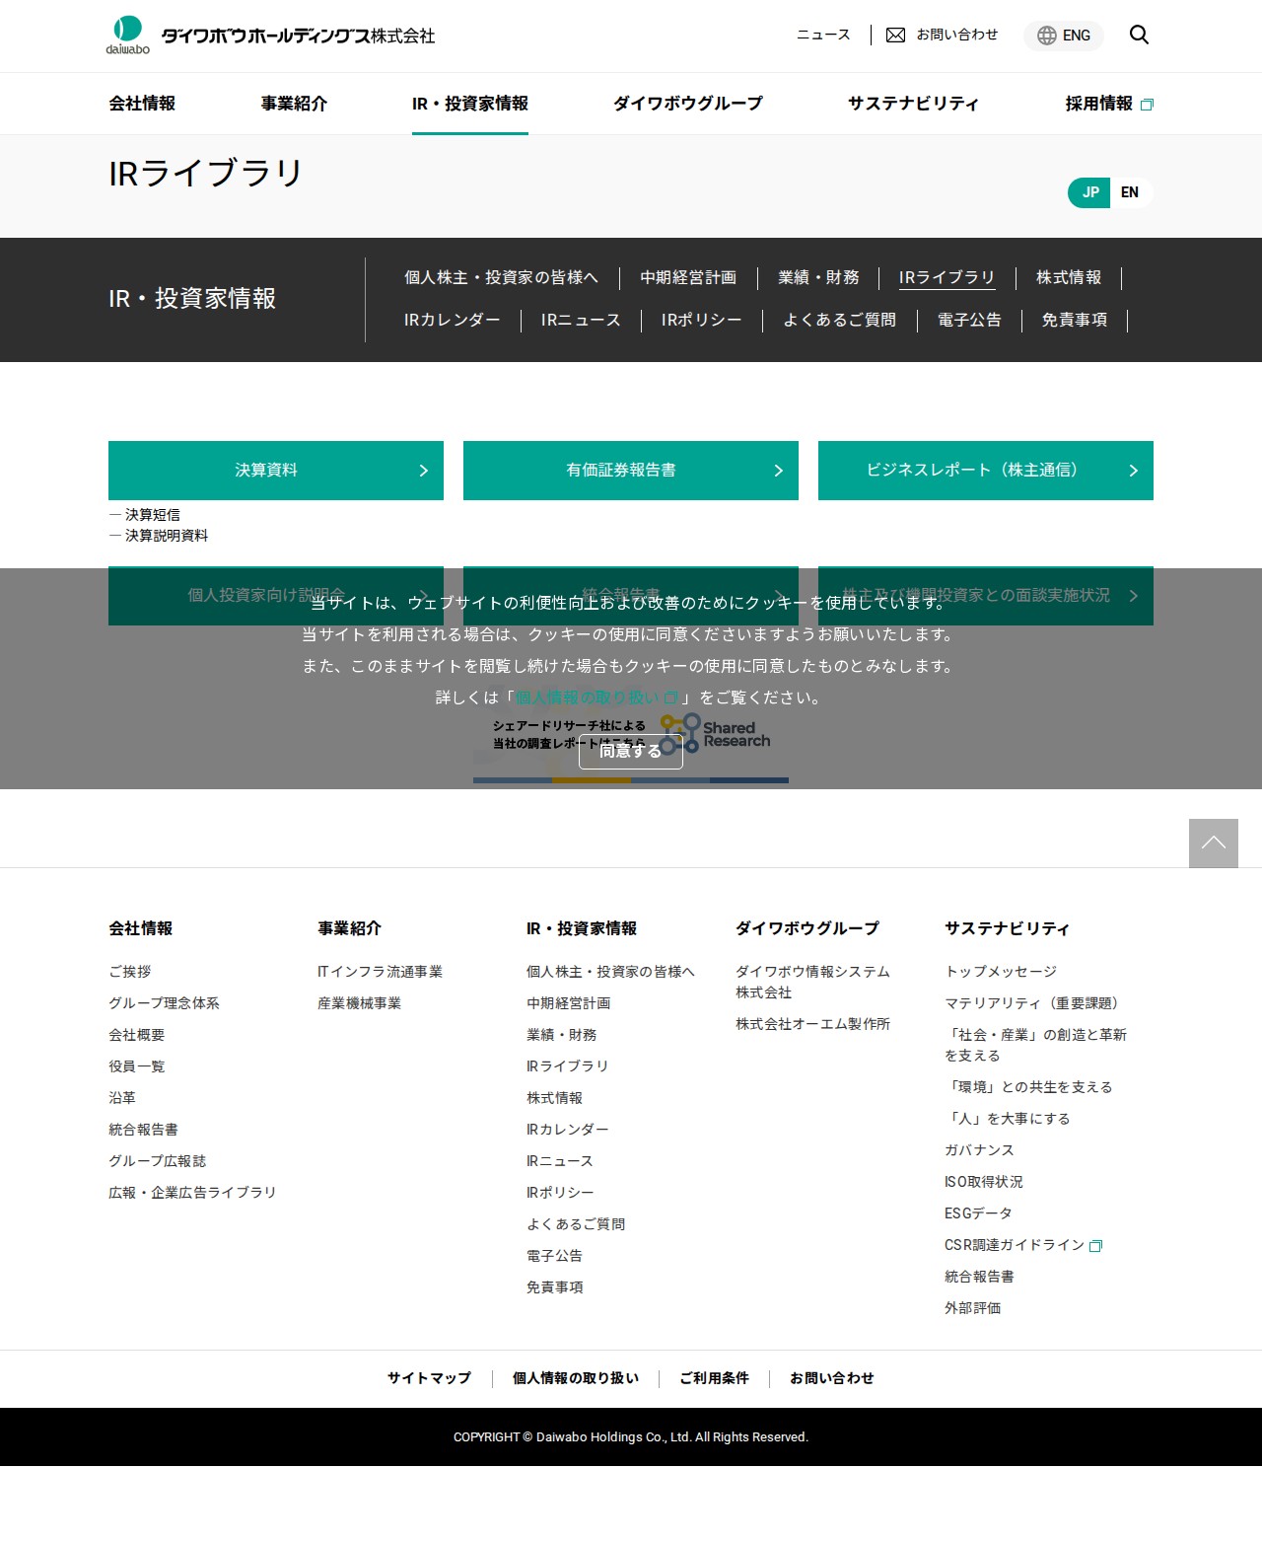The width and height of the screenshot is (1262, 1542).
Task: Open the search magnifier icon
Action: pos(1139,35)
